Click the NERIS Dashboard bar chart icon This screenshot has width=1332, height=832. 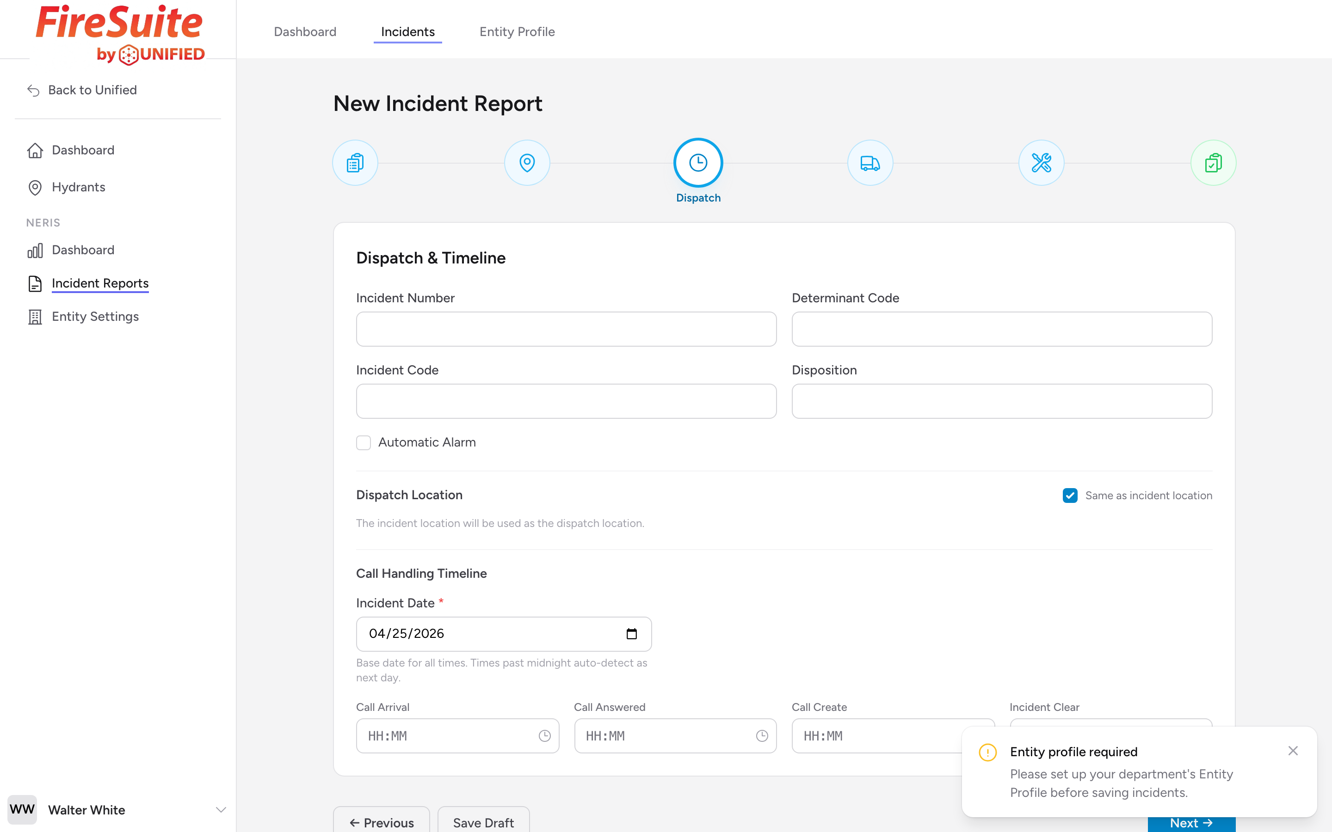[35, 251]
